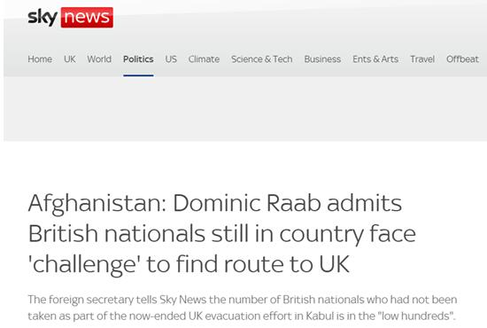
Task: Click the quoted word 'challenge' in headline
Action: coord(84,264)
